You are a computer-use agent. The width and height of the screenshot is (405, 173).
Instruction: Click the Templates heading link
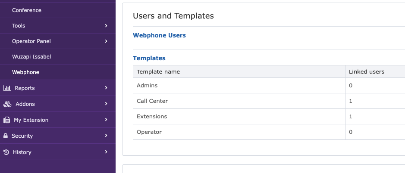click(149, 58)
